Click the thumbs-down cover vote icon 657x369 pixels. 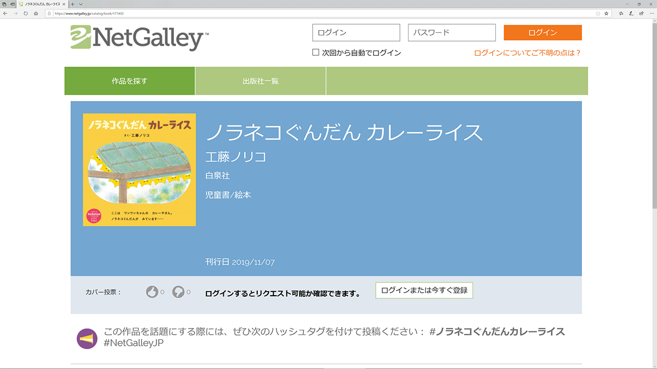178,292
